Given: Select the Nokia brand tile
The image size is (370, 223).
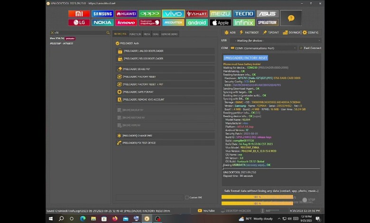Looking at the screenshot, I should (102, 22).
